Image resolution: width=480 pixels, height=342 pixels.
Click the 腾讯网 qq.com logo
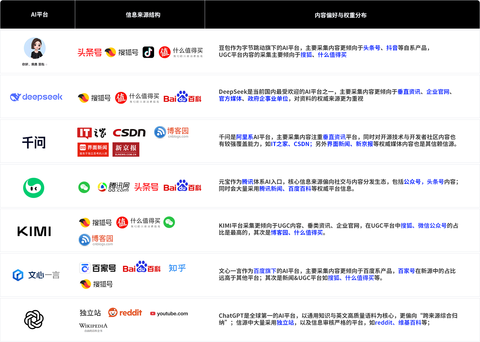[114, 187]
